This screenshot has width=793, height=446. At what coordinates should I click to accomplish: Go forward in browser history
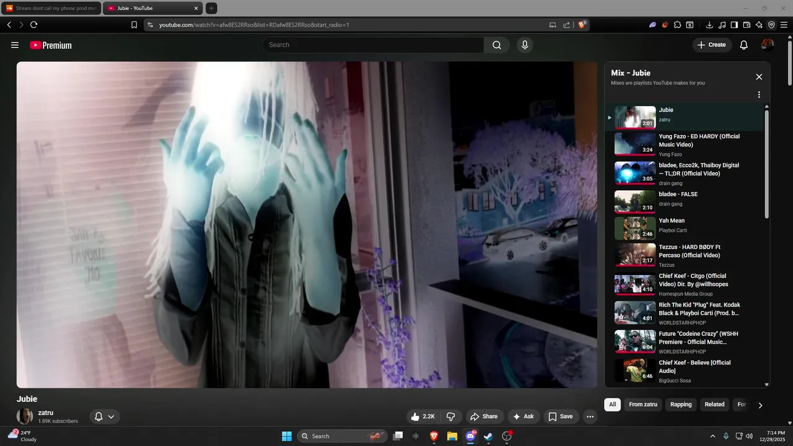tap(21, 25)
